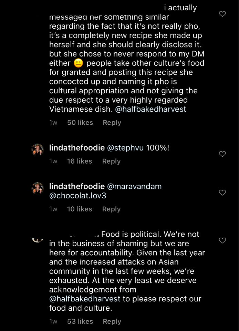Tap the heart on the "@stephvu 100%!" comment
The width and height of the screenshot is (239, 331).
pos(222,154)
